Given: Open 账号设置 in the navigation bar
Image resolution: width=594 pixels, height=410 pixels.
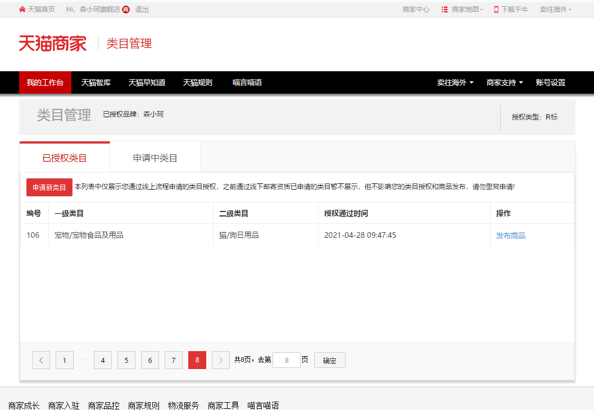Looking at the screenshot, I should [x=551, y=82].
